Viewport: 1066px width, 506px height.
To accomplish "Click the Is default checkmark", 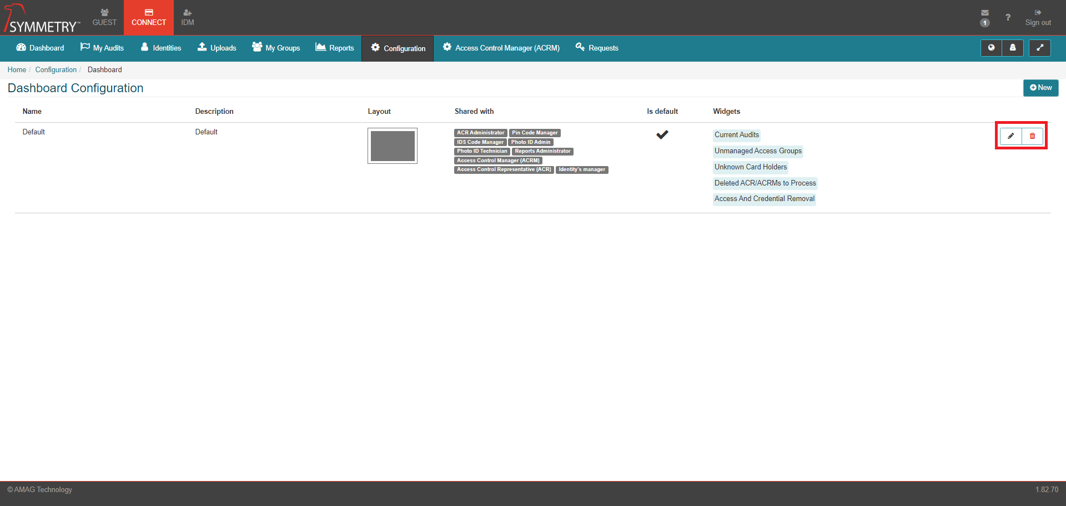I will point(662,134).
